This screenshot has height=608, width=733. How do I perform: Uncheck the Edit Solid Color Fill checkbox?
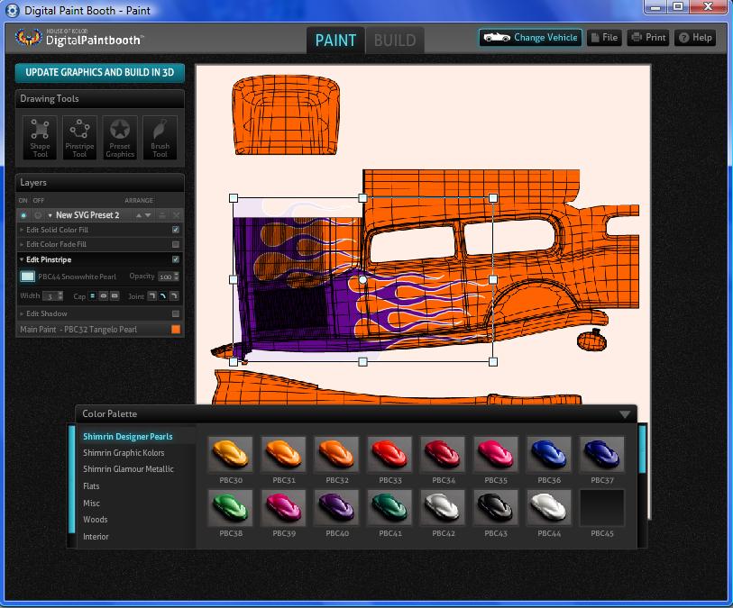point(176,230)
